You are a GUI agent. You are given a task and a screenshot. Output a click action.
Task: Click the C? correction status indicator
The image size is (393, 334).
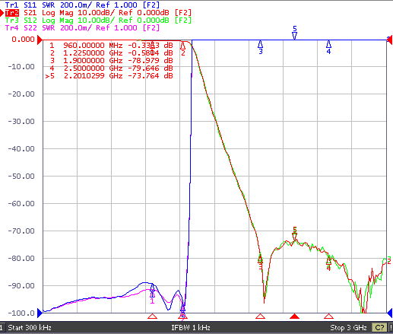[379, 328]
